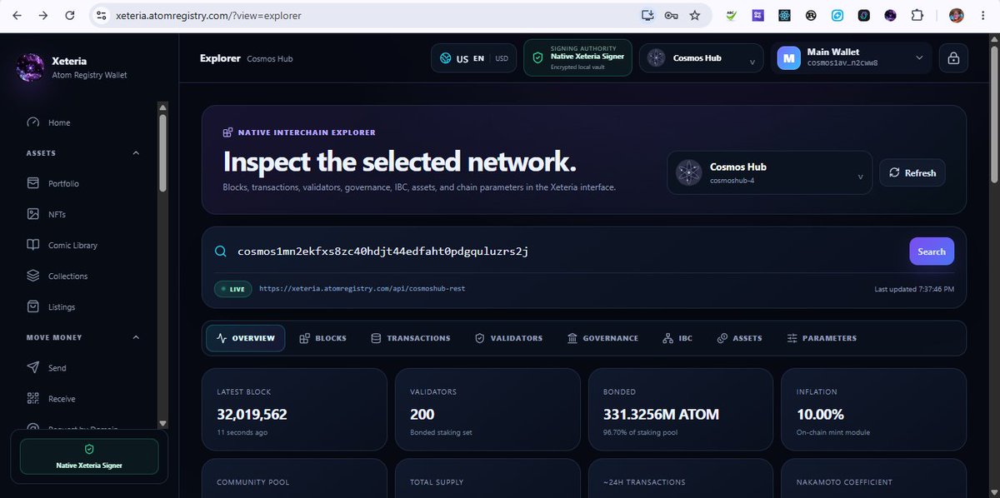This screenshot has width=1000, height=498.
Task: Click the view site information icon
Action: click(102, 15)
